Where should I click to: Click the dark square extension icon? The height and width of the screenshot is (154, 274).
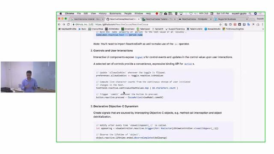(x=240, y=24)
